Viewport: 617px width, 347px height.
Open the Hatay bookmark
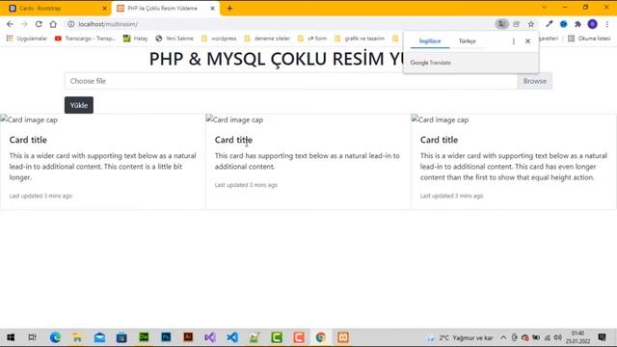(136, 39)
